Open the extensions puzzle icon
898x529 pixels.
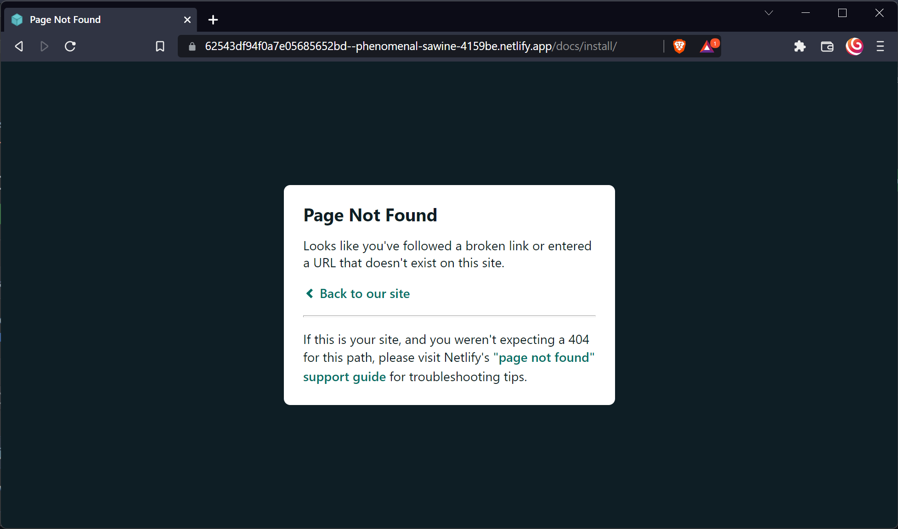coord(800,46)
